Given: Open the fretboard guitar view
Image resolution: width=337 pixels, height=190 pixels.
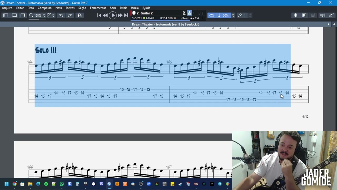Looking at the screenshot, I should (295, 15).
